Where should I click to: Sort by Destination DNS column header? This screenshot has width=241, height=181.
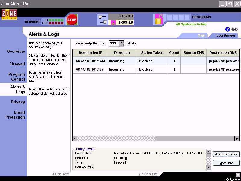223,53
